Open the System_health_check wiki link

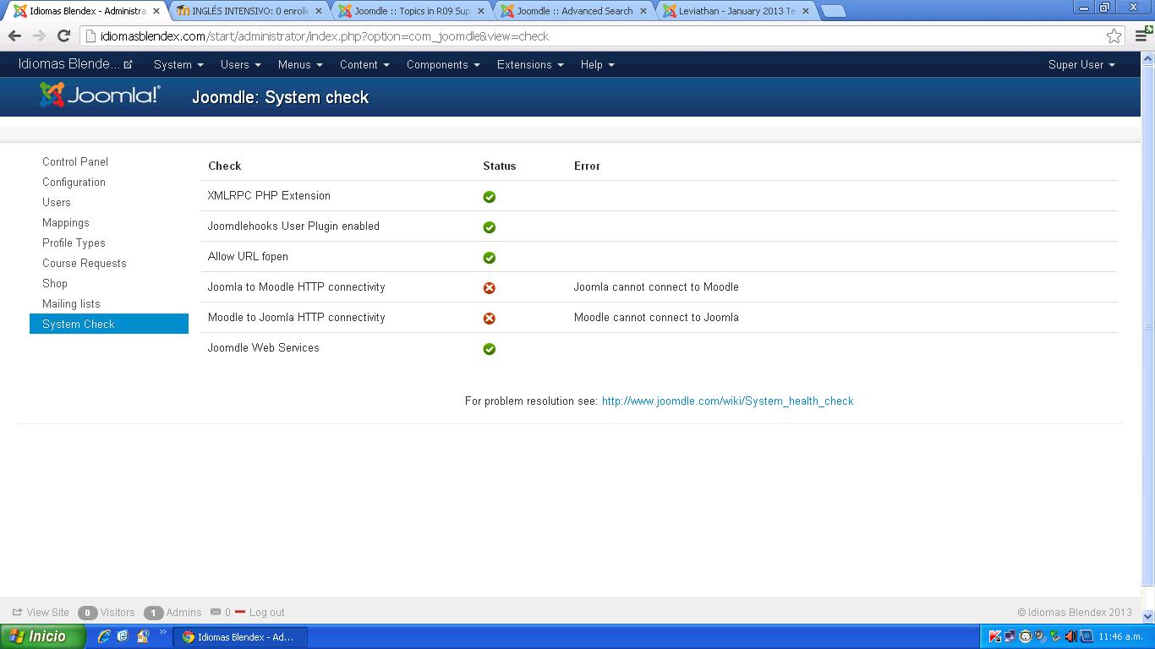(727, 401)
